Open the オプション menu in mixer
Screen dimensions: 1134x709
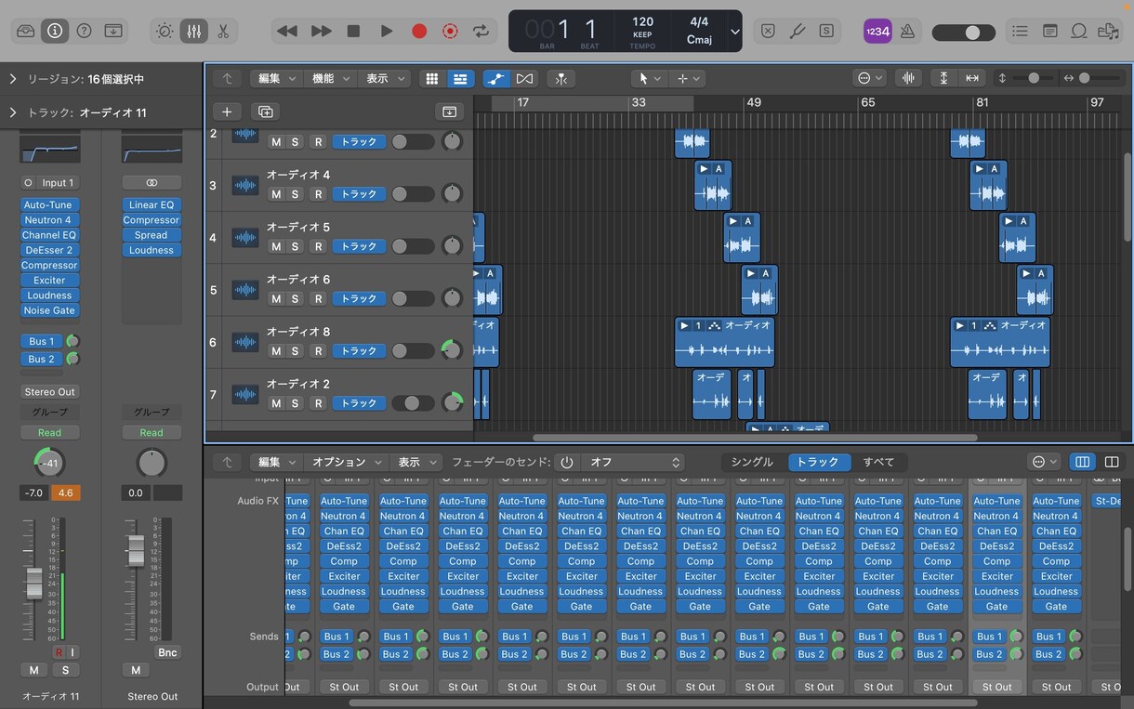tap(347, 462)
